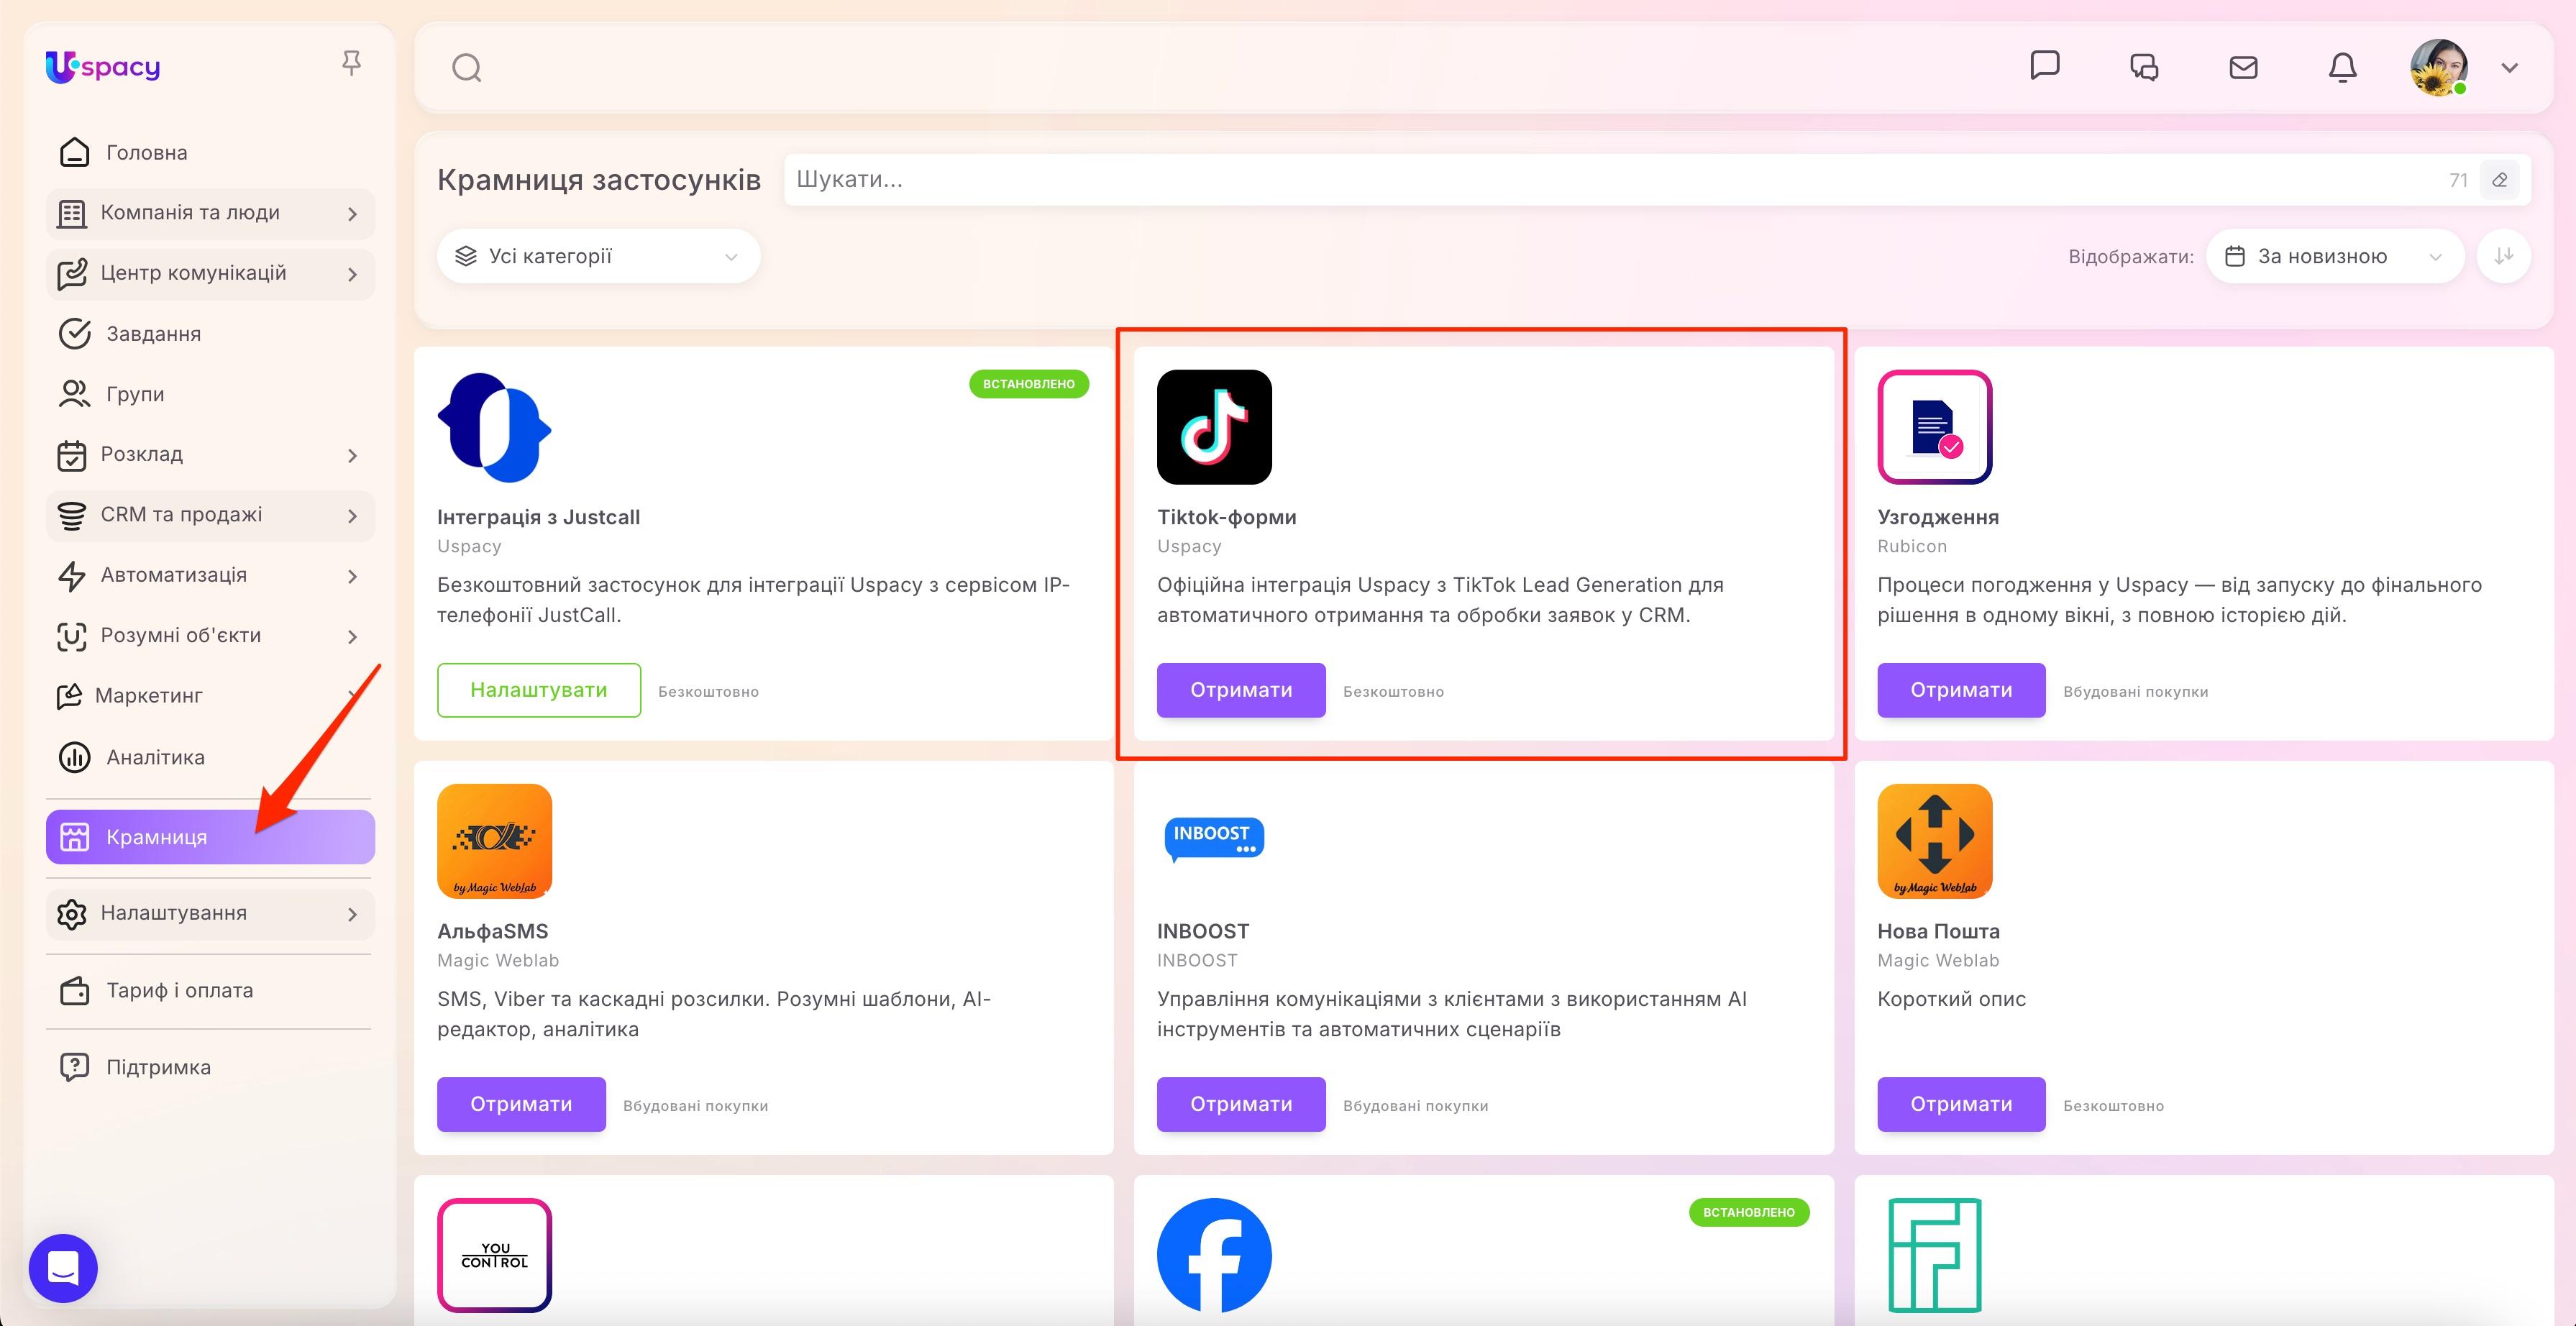Open the notifications bell
The image size is (2576, 1326).
2343,67
